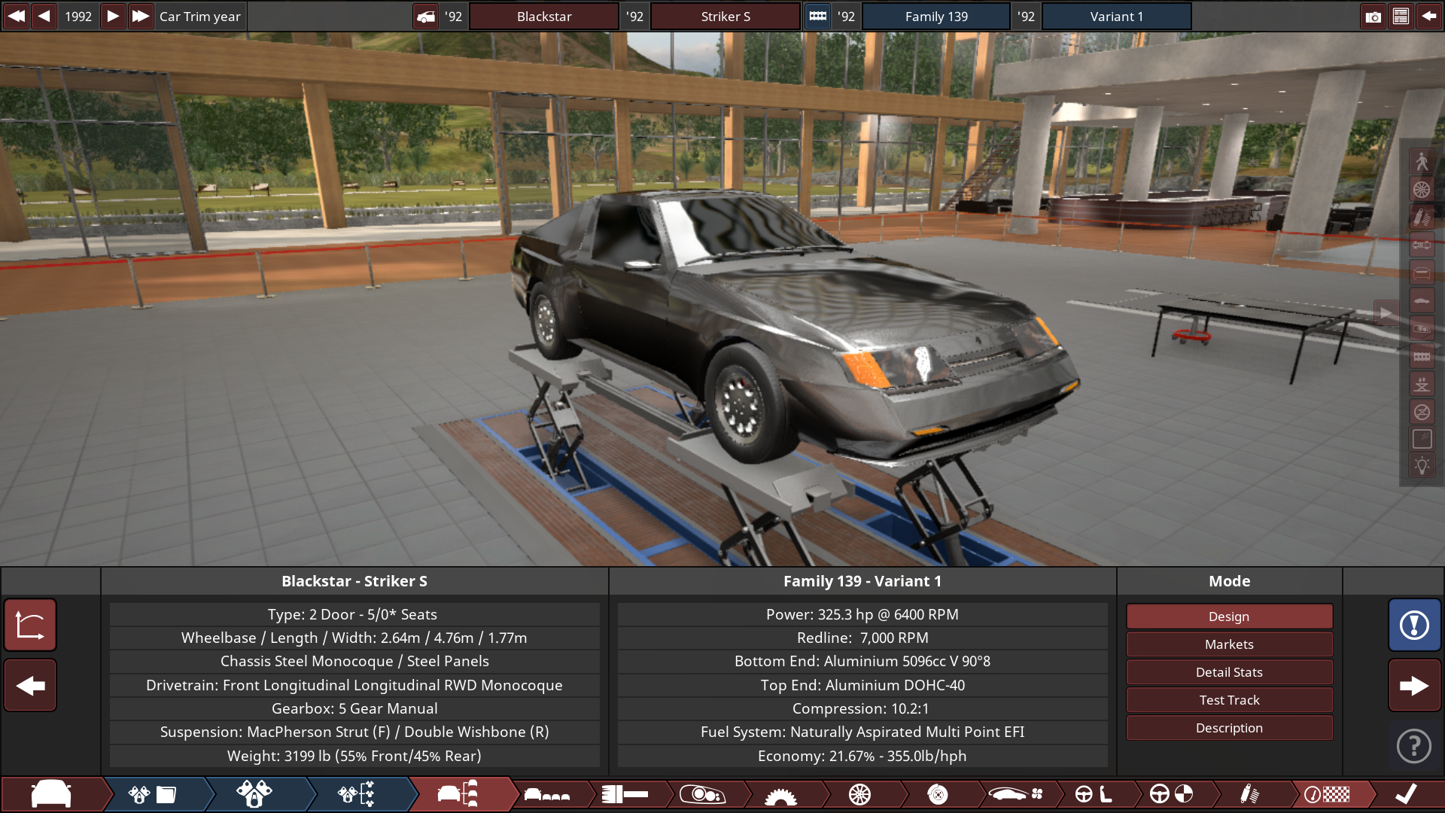Toggle headlight fixtures visibility

point(1422,328)
